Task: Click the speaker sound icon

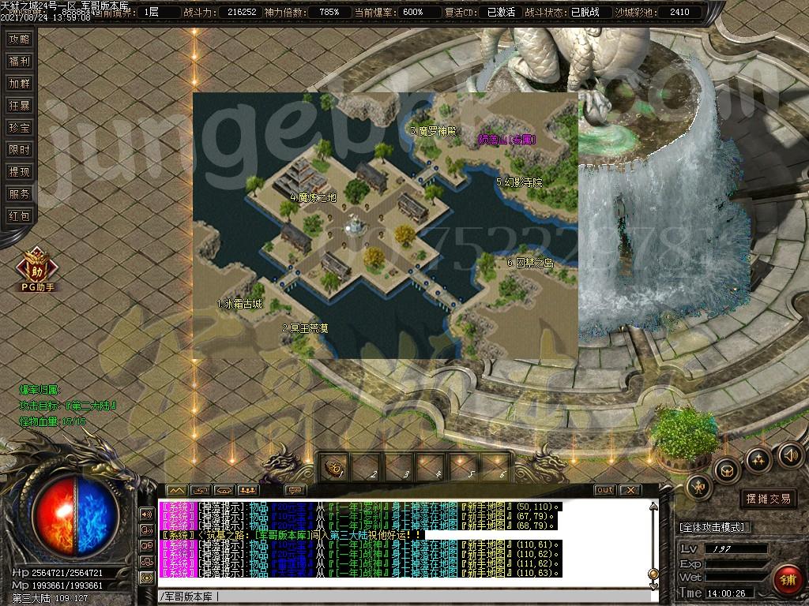Action: click(x=790, y=454)
